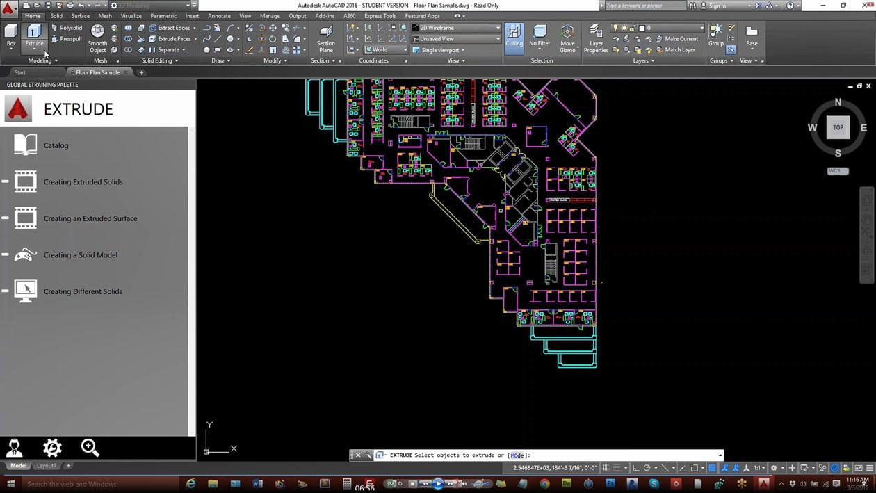Open Creating a Solid Model lesson
The image size is (876, 493).
click(81, 255)
